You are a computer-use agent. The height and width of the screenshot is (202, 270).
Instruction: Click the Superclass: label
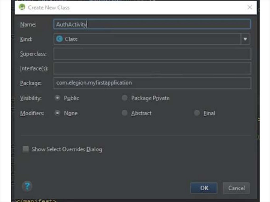[33, 54]
